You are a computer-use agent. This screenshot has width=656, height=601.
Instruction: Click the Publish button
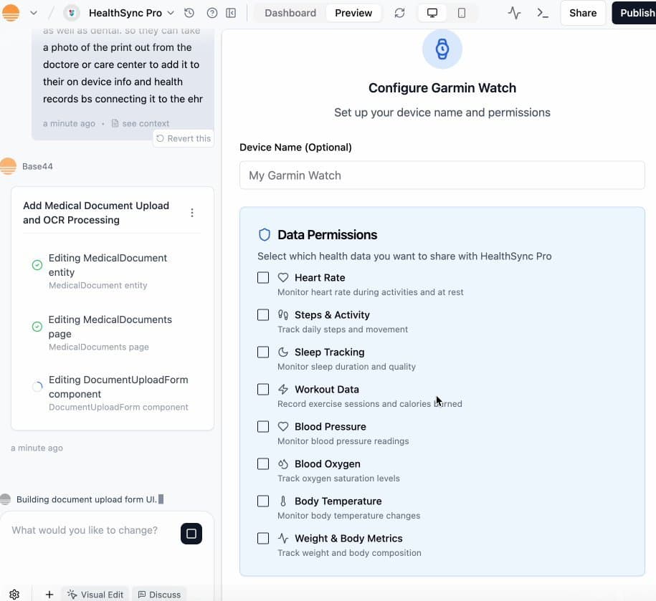[635, 13]
